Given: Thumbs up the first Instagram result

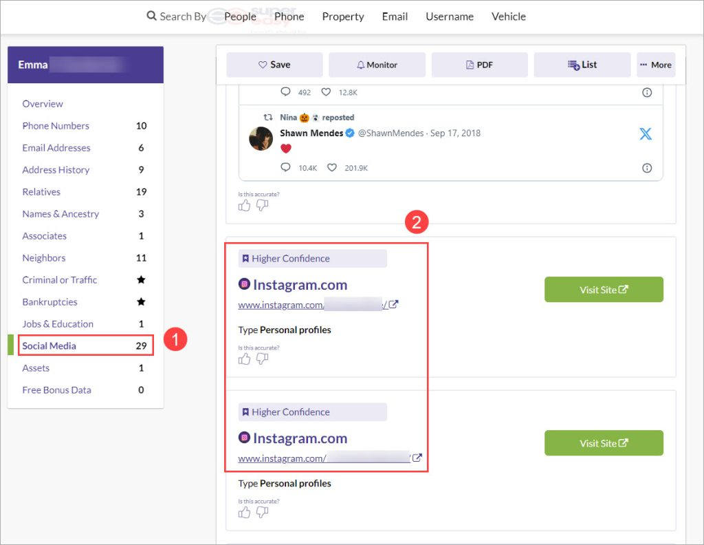Looking at the screenshot, I should click(244, 359).
